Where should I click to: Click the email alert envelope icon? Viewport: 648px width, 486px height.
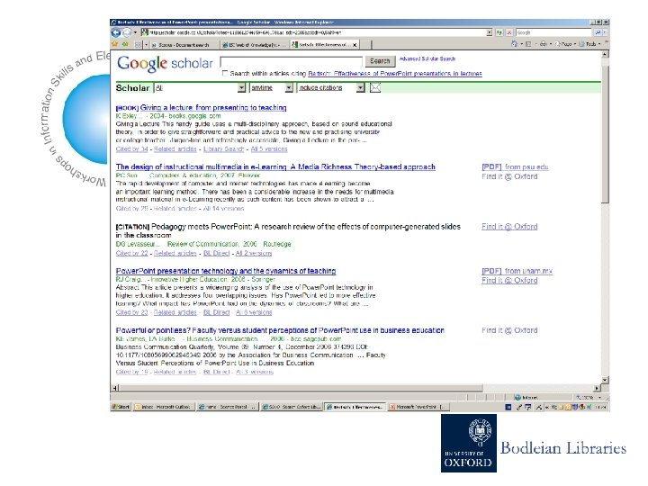click(374, 87)
